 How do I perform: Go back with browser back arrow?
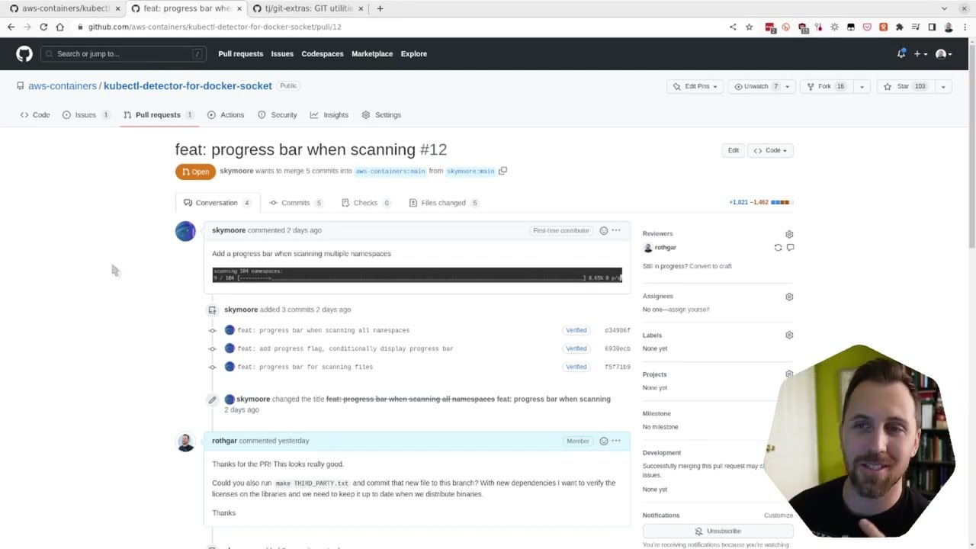(11, 27)
